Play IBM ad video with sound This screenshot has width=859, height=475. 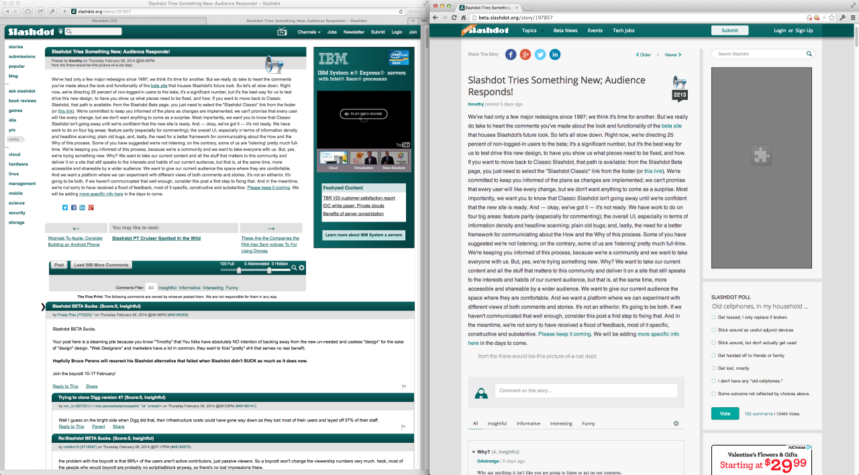363,114
